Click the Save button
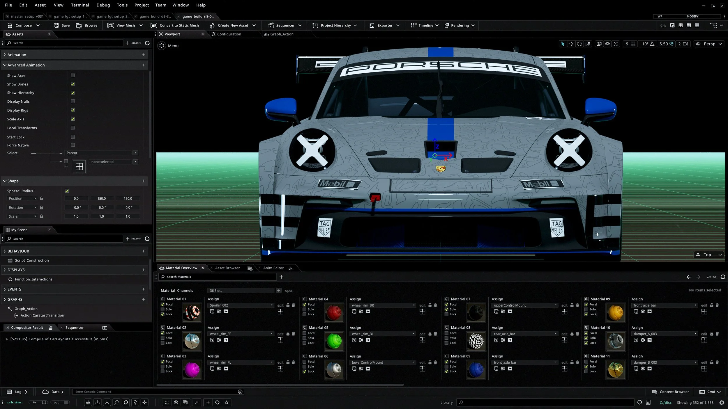The image size is (728, 409). click(x=62, y=25)
